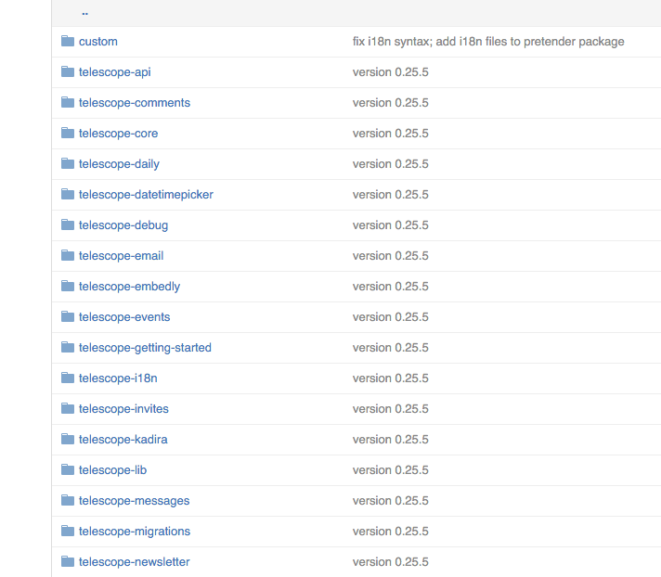661x577 pixels.
Task: Open 'version 0.25.5' commit for telescope-invites
Action: (x=390, y=409)
